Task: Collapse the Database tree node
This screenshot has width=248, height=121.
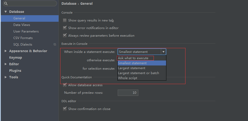Action: tap(6, 12)
